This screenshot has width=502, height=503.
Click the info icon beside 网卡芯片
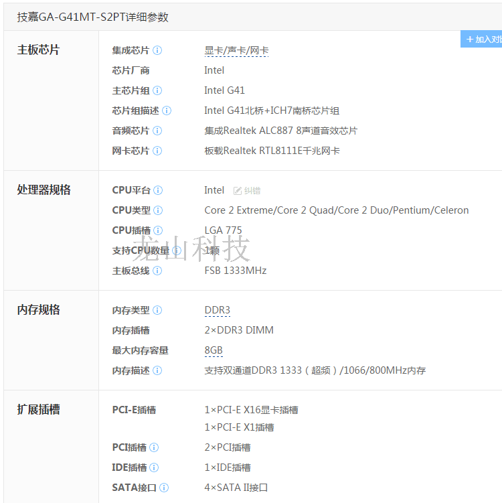pos(157,151)
